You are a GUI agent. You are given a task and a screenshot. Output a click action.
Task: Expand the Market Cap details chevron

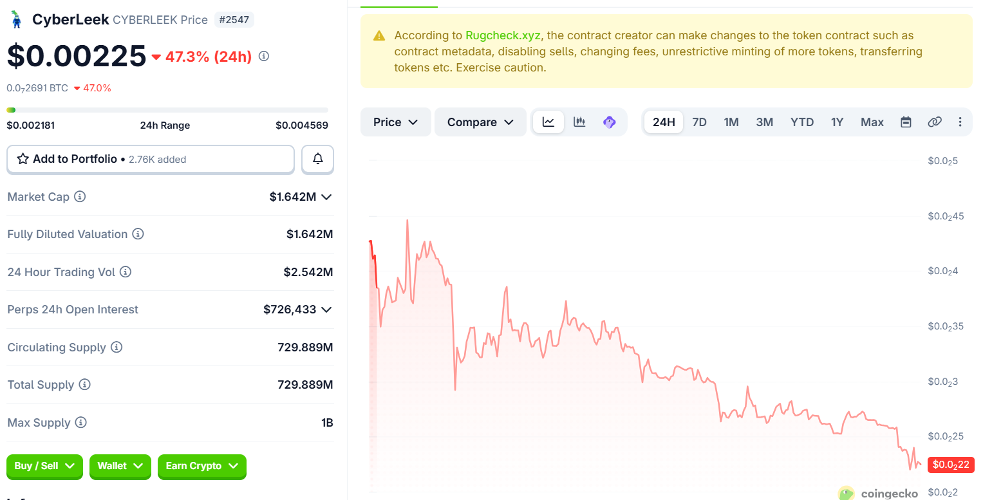click(326, 197)
